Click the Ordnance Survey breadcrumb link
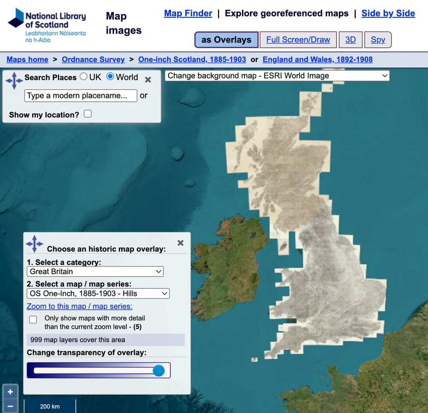This screenshot has width=428, height=413. tap(94, 59)
